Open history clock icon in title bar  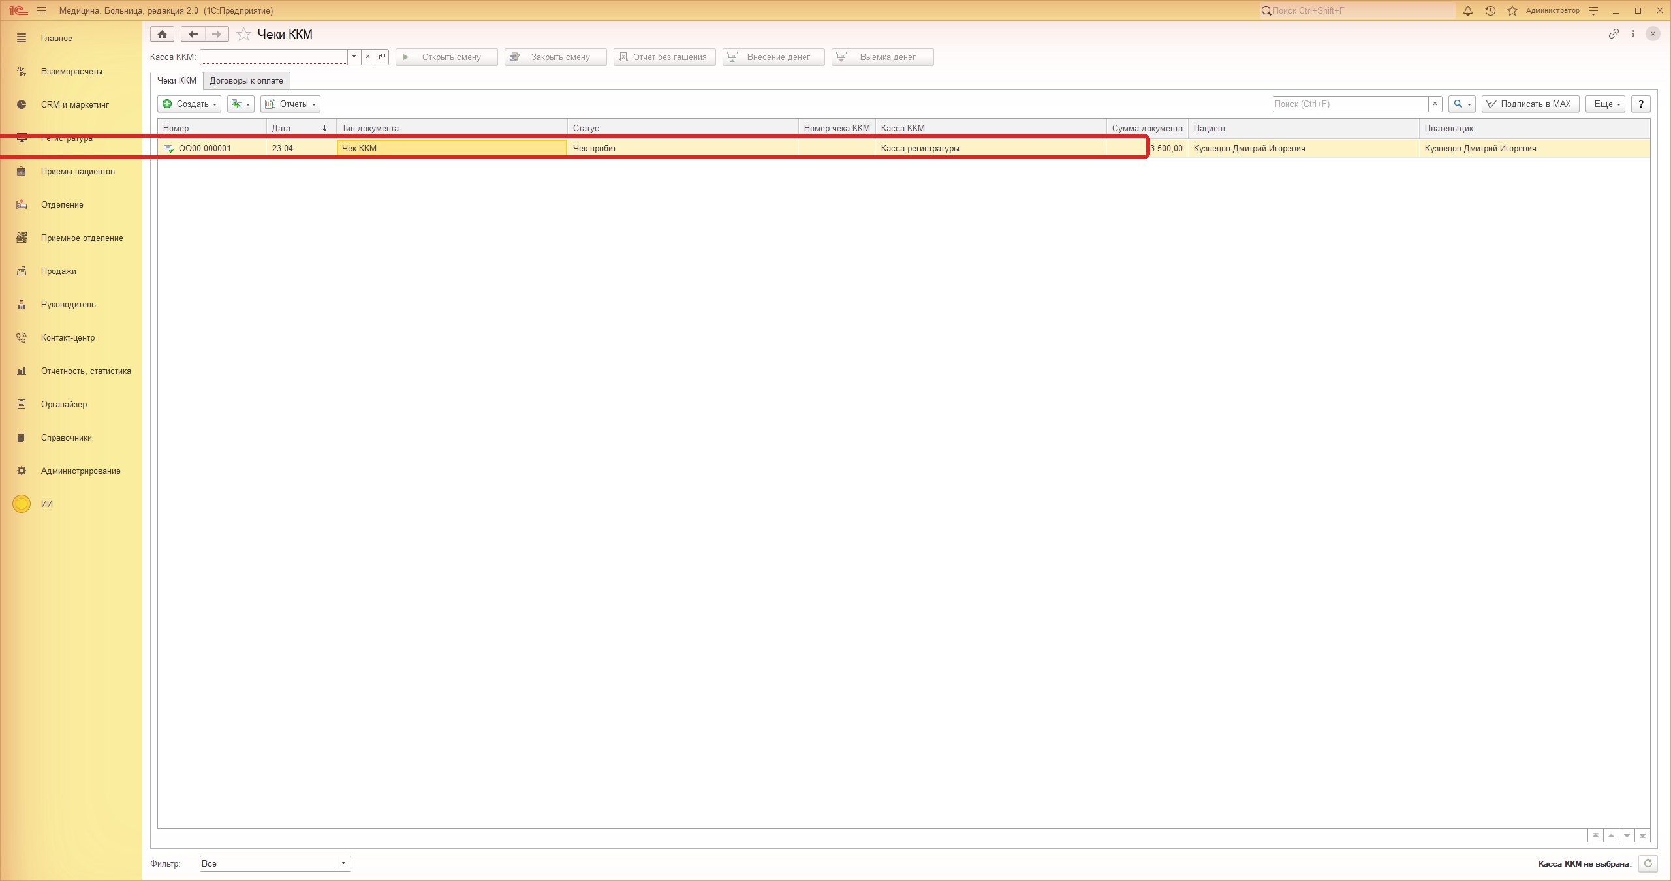coord(1490,10)
